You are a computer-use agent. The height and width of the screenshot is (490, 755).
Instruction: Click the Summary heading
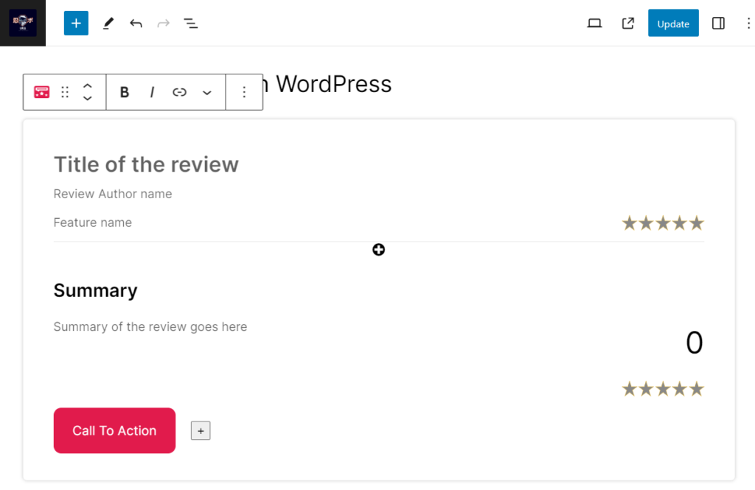click(x=95, y=291)
